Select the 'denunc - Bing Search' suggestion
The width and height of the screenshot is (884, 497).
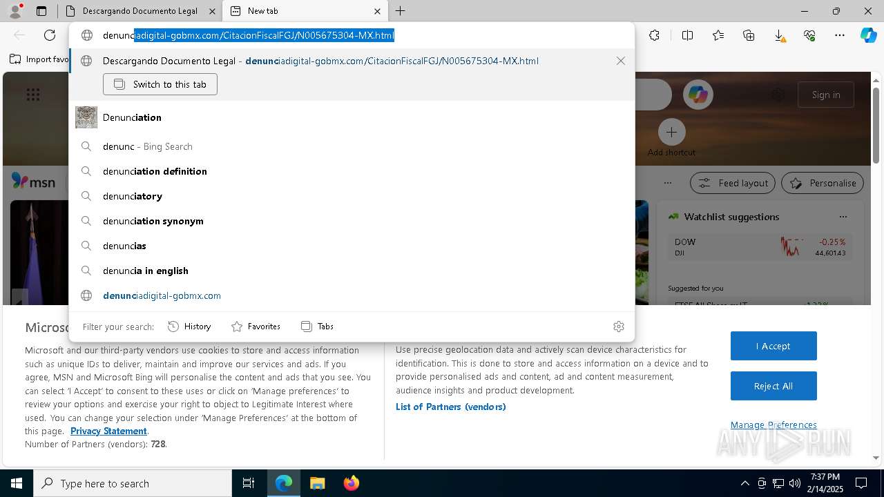pos(352,146)
